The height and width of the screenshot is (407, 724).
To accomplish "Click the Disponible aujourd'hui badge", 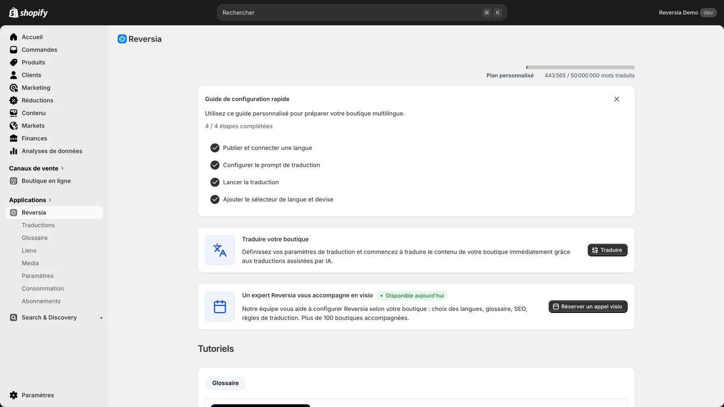I will point(412,296).
